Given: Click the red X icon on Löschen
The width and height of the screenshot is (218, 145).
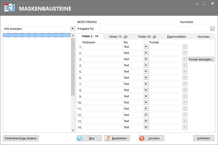Looking at the screenshot, I should coord(142,138).
